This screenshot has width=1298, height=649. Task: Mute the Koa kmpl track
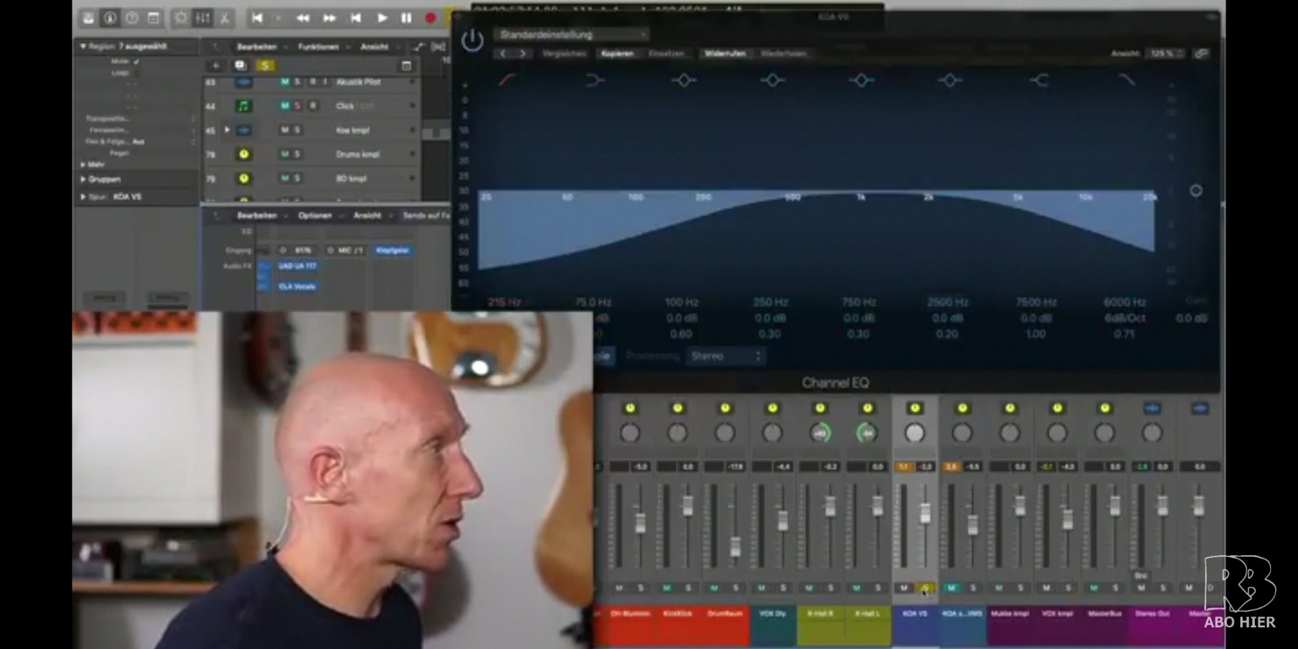[285, 130]
